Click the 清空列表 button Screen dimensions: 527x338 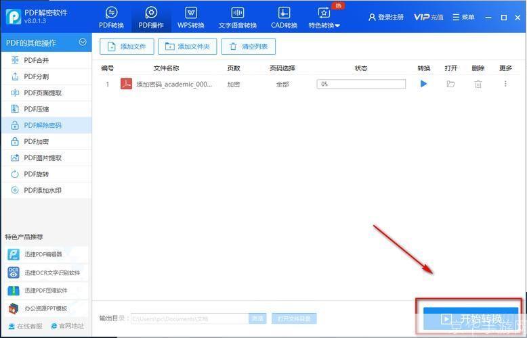click(249, 47)
